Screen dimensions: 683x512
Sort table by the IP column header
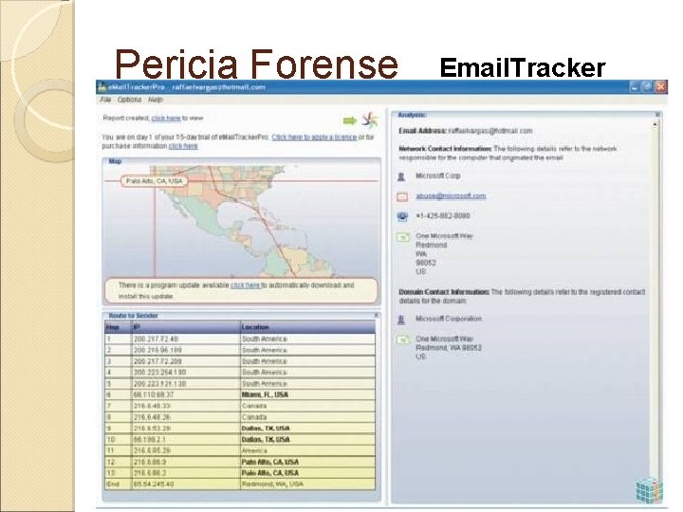tap(186, 327)
